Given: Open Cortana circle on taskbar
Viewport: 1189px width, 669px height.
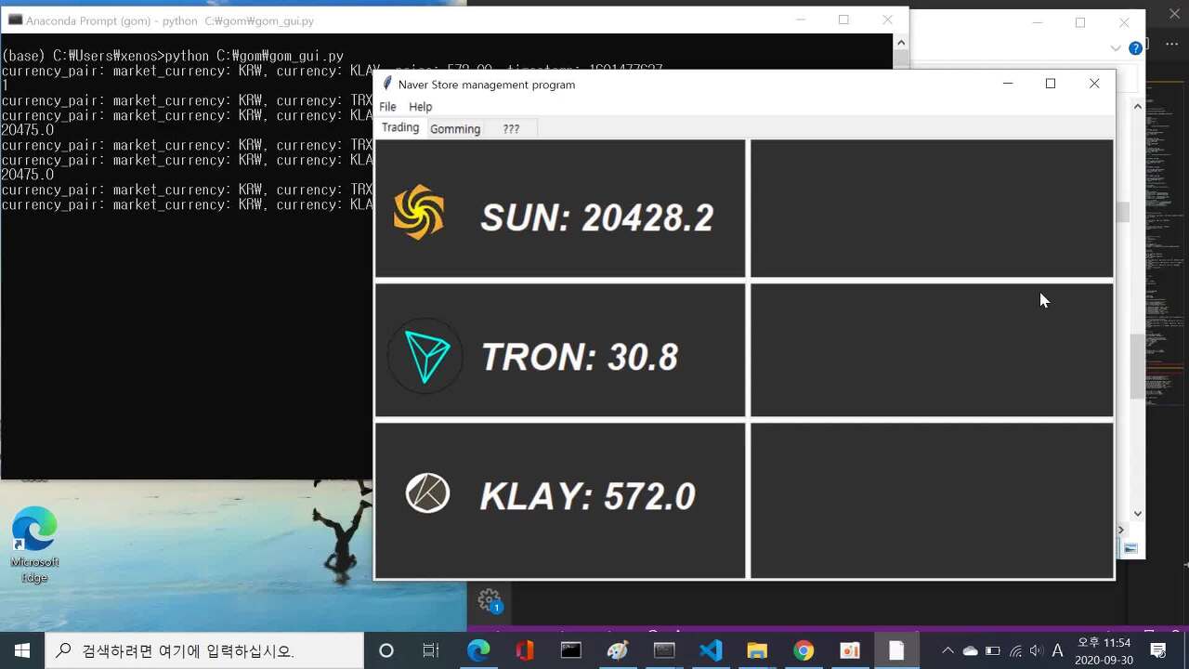Looking at the screenshot, I should click(386, 650).
